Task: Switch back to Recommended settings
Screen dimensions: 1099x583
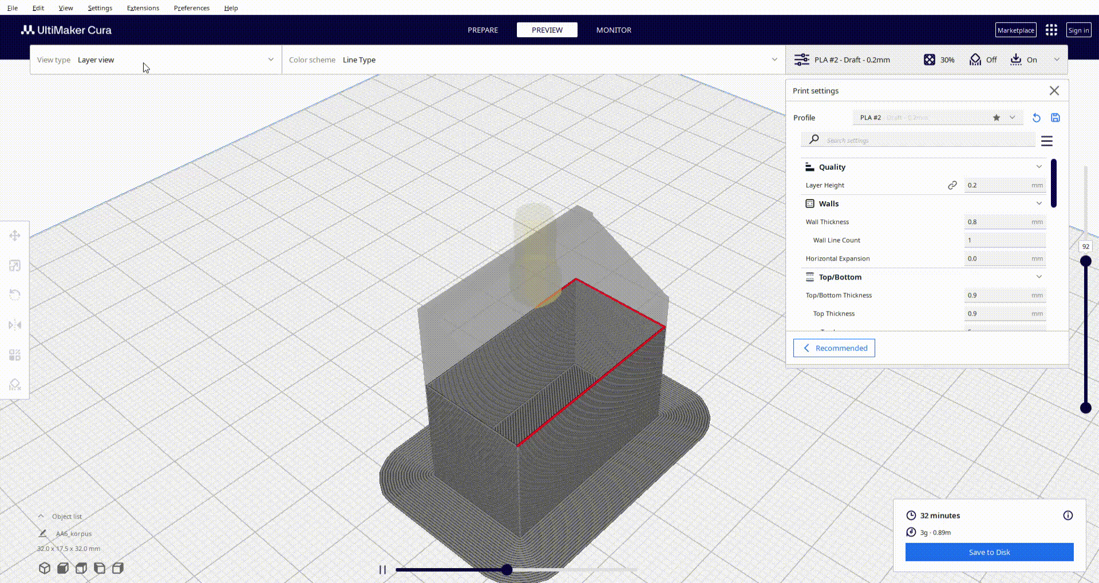Action: pyautogui.click(x=833, y=348)
